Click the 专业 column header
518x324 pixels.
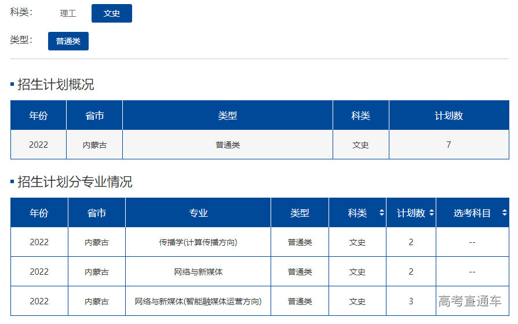tap(198, 213)
